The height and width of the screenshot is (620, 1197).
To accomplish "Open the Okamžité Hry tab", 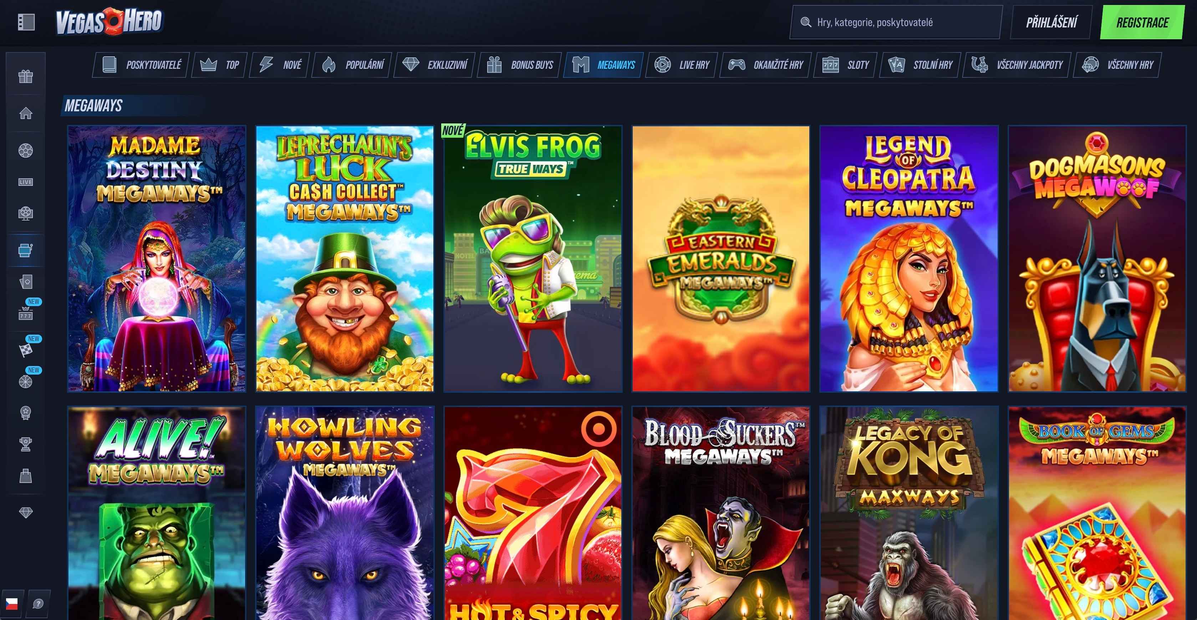I will point(765,65).
